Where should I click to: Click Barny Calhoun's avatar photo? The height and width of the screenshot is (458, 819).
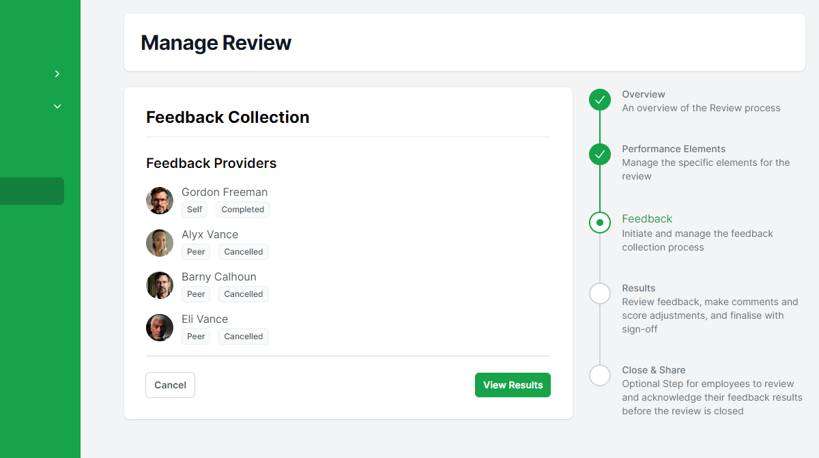click(160, 285)
